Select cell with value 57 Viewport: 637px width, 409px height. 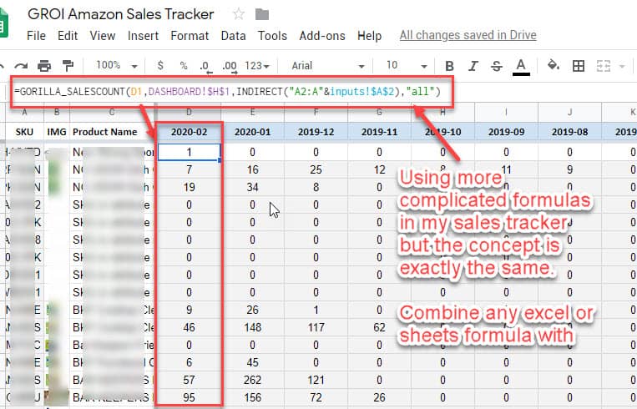click(x=189, y=380)
